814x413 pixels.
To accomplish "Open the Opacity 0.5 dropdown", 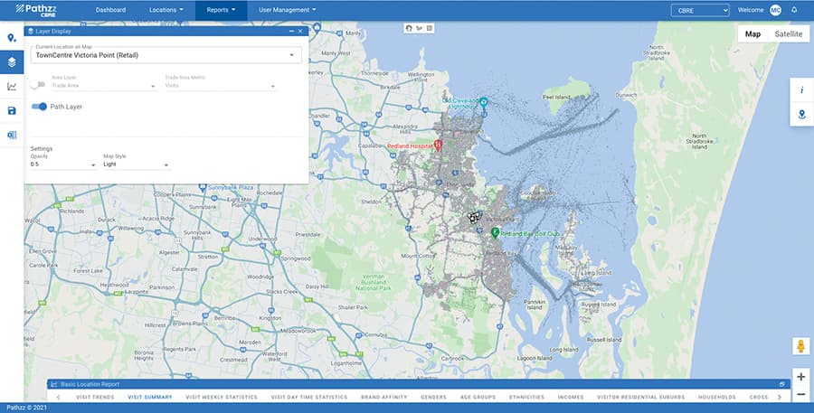I will pos(63,164).
